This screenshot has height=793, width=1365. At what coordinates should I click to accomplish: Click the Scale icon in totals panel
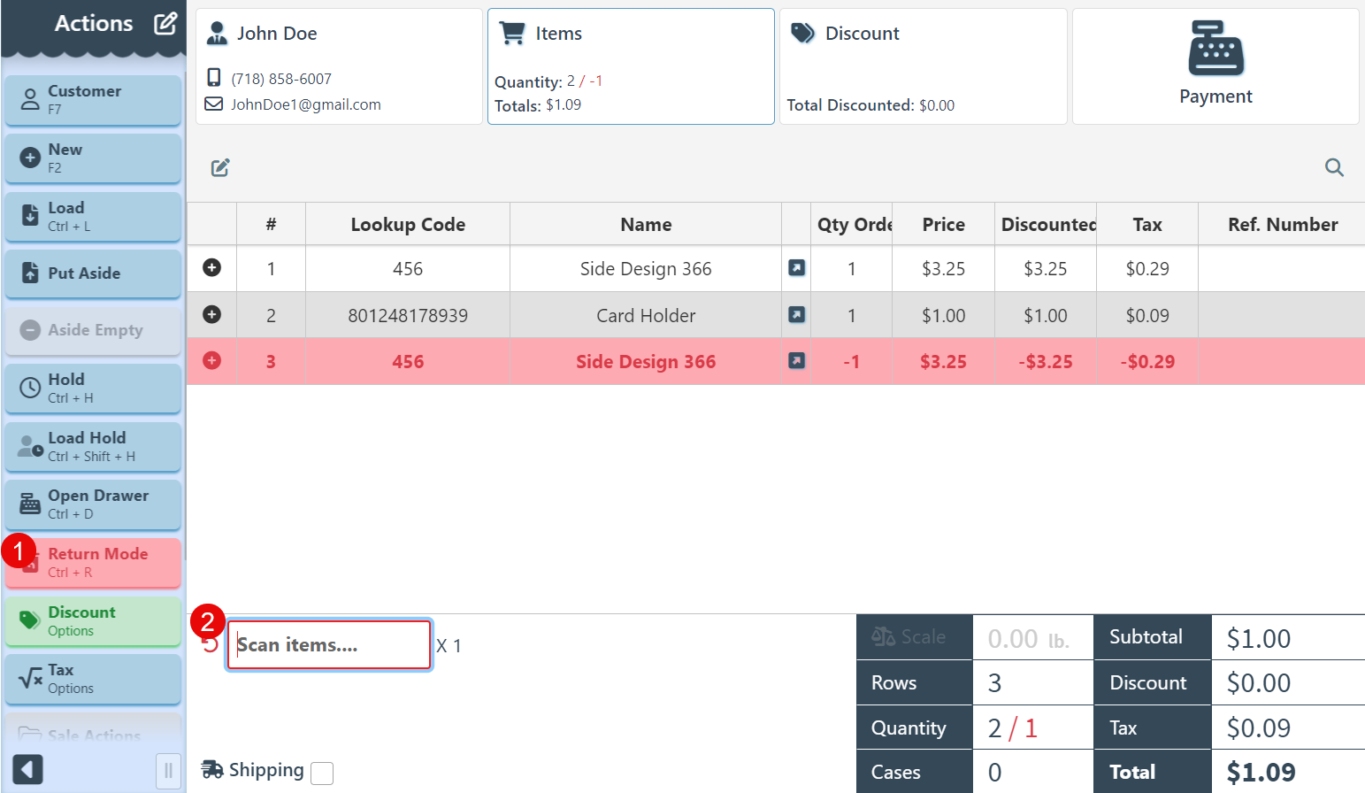[884, 636]
